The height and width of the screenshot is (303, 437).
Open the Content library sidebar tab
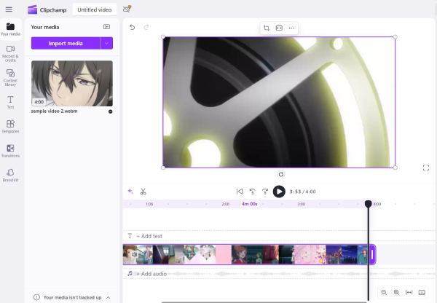[11, 78]
